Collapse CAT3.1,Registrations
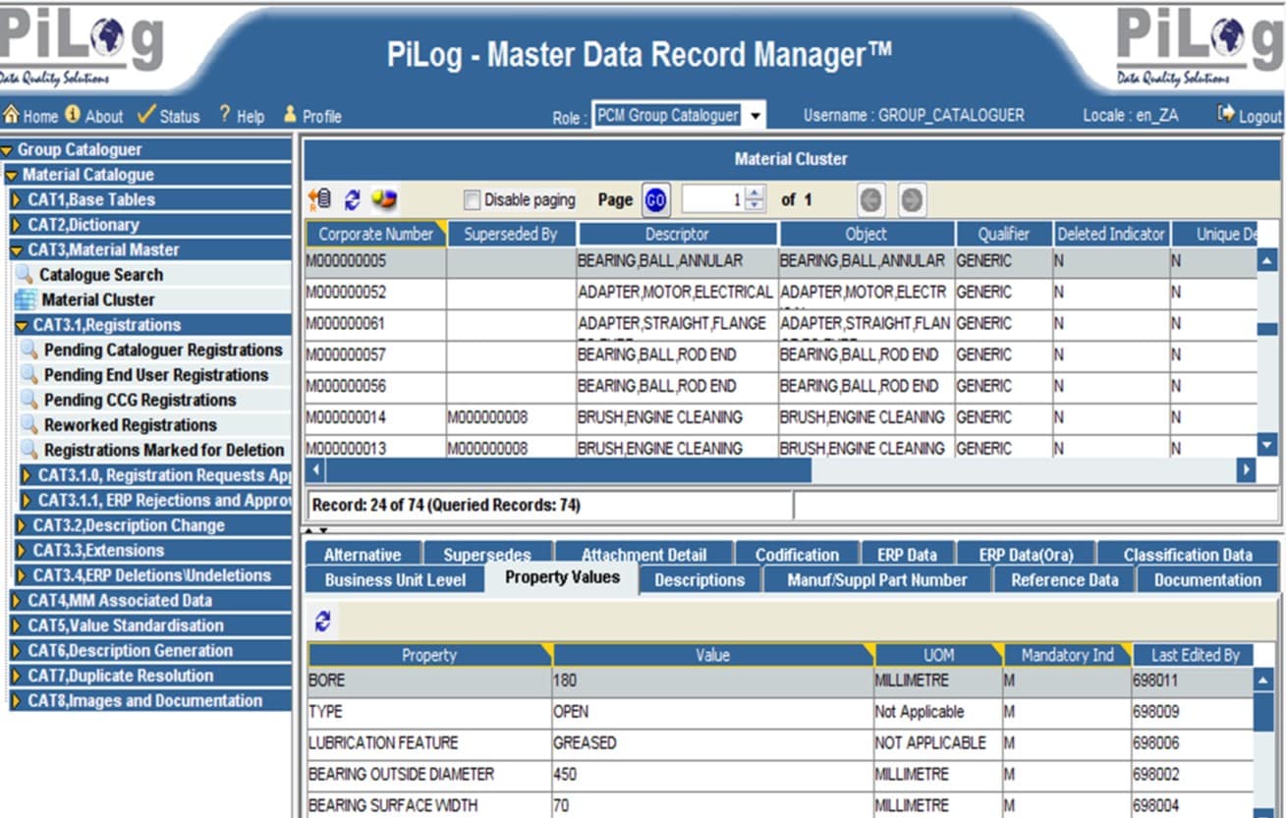The height and width of the screenshot is (818, 1286). click(24, 325)
